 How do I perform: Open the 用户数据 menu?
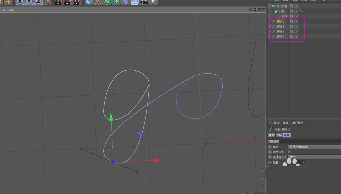click(x=298, y=123)
